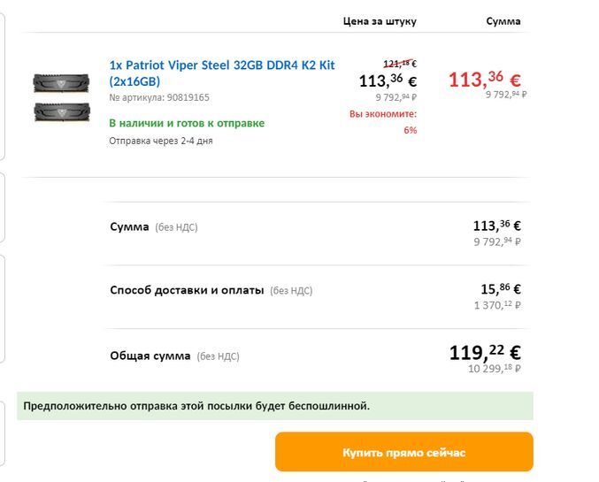Viewport: 599px width, 482px height.
Task: Click the green "В наличии и готов к отправке" status
Action: (x=187, y=123)
